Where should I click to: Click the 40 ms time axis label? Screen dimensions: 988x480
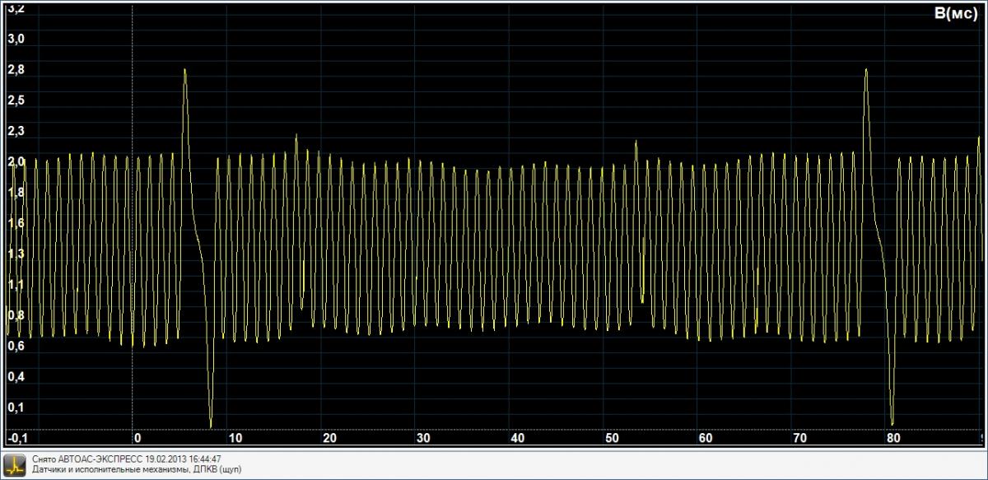[x=517, y=438]
